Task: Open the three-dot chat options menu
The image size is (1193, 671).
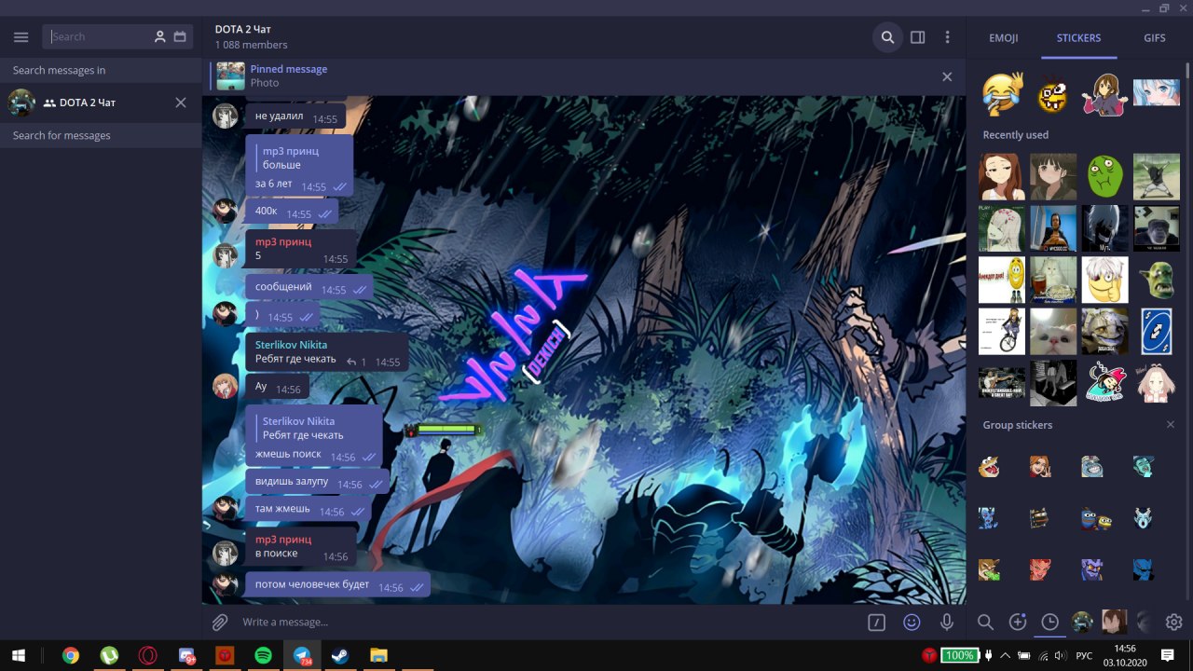Action: click(x=948, y=37)
